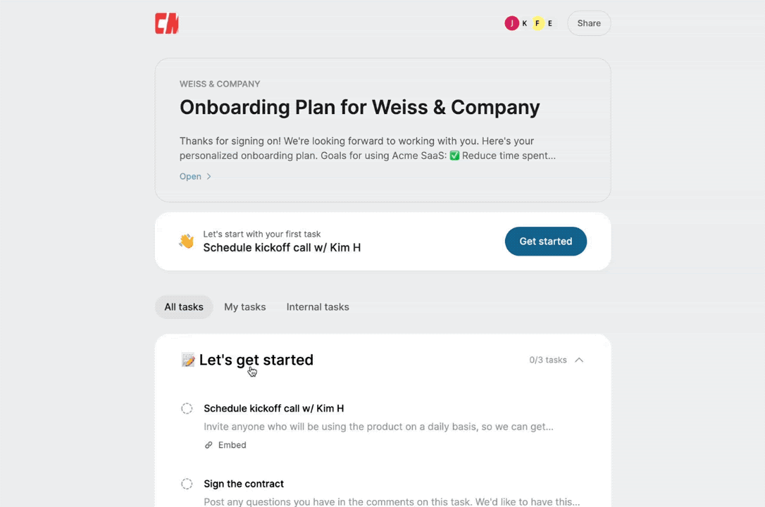Select the K collaborator initial

(524, 23)
